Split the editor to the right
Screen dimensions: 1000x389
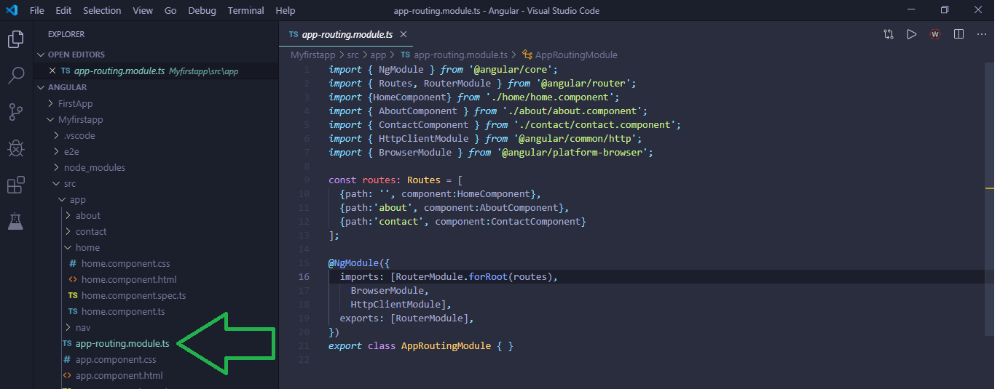pyautogui.click(x=958, y=34)
